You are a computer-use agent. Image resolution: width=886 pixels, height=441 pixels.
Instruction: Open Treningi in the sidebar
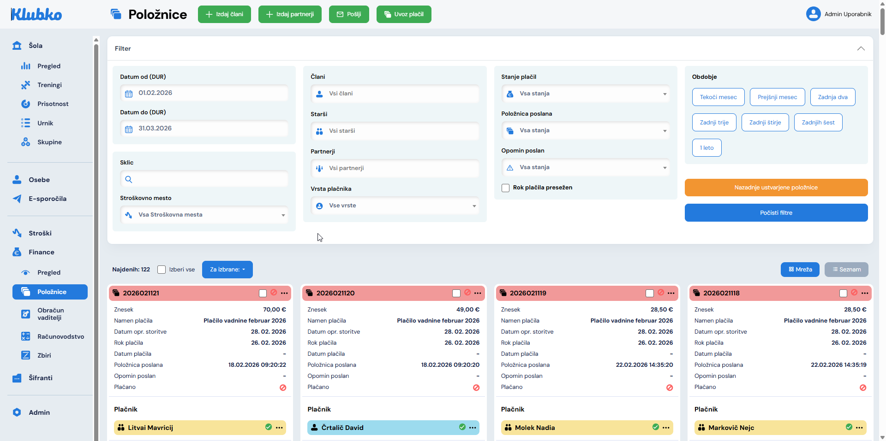pyautogui.click(x=49, y=85)
